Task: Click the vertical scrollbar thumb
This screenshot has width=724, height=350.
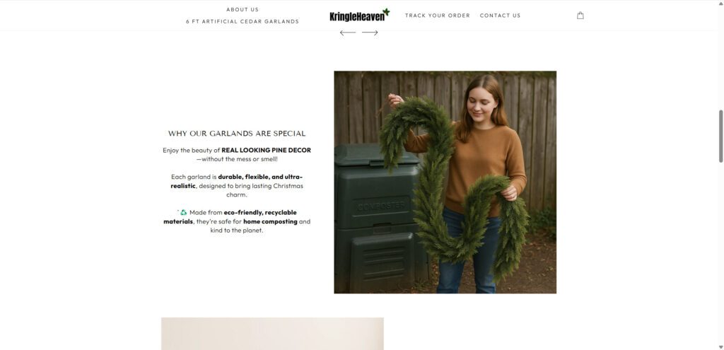Action: [720, 136]
